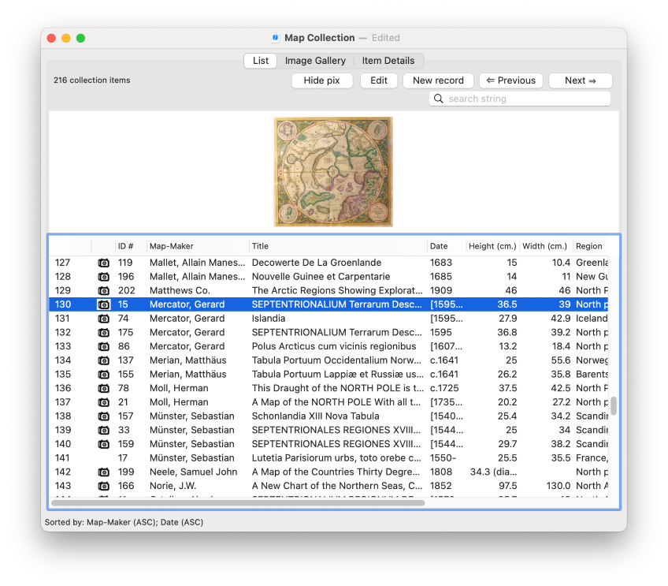Go to the Previous record

(510, 80)
